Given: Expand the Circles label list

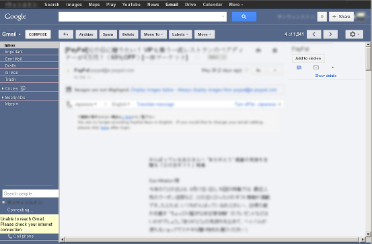Looking at the screenshot, I should point(3,88).
